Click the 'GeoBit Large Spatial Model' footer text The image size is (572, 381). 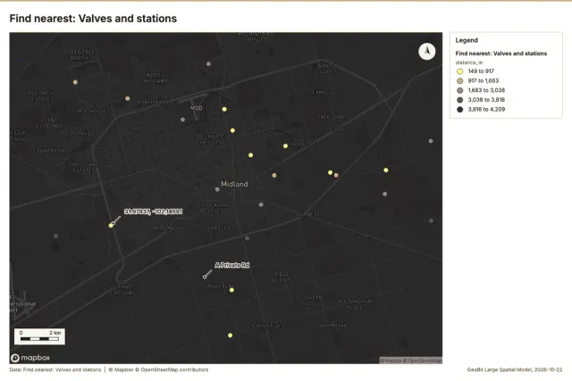tap(500, 369)
